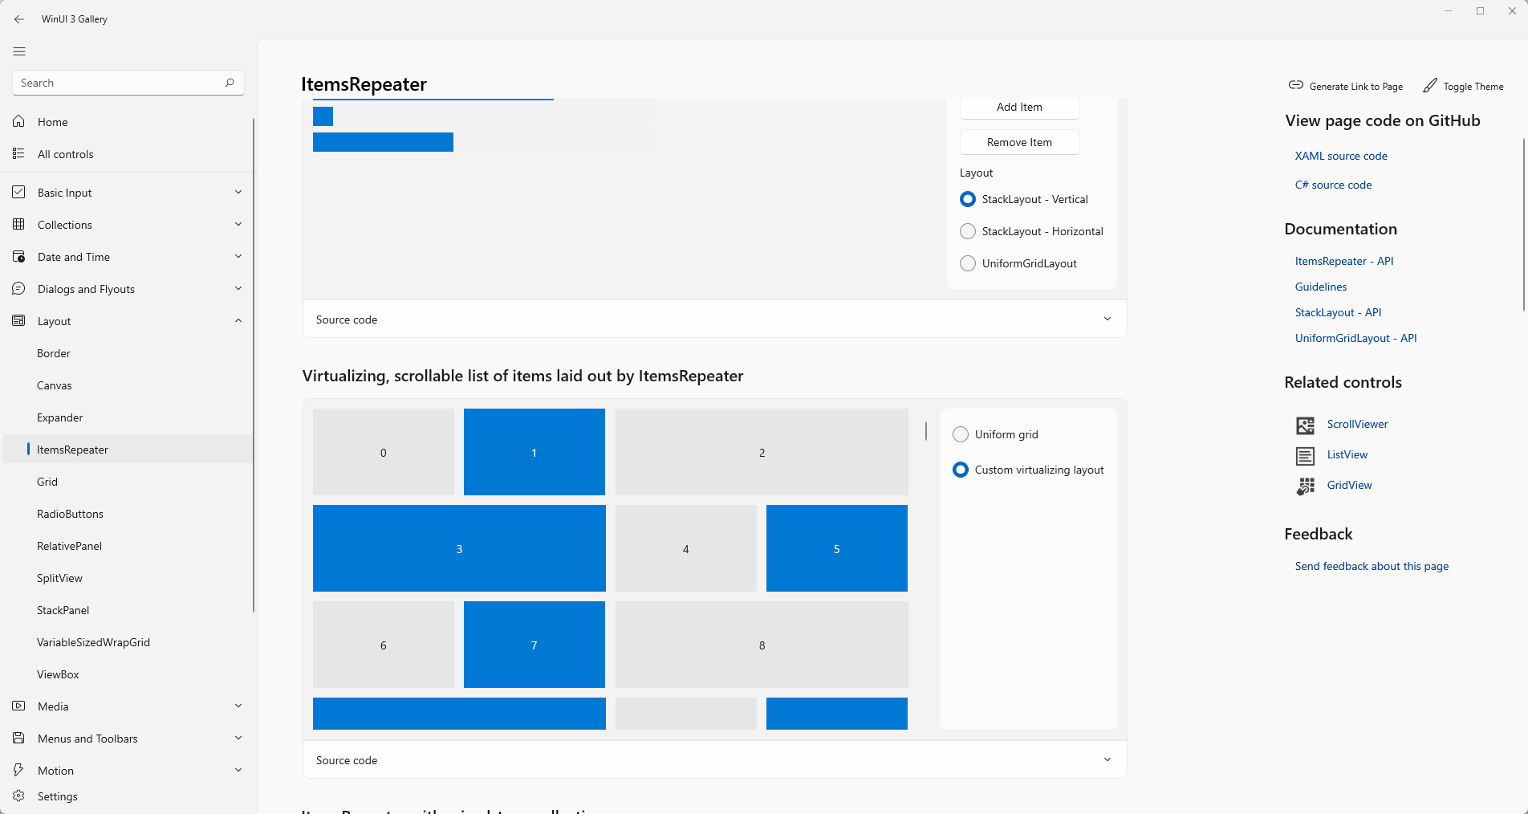Click the Remove Item button
Screen dimensions: 1528x814
[1019, 142]
